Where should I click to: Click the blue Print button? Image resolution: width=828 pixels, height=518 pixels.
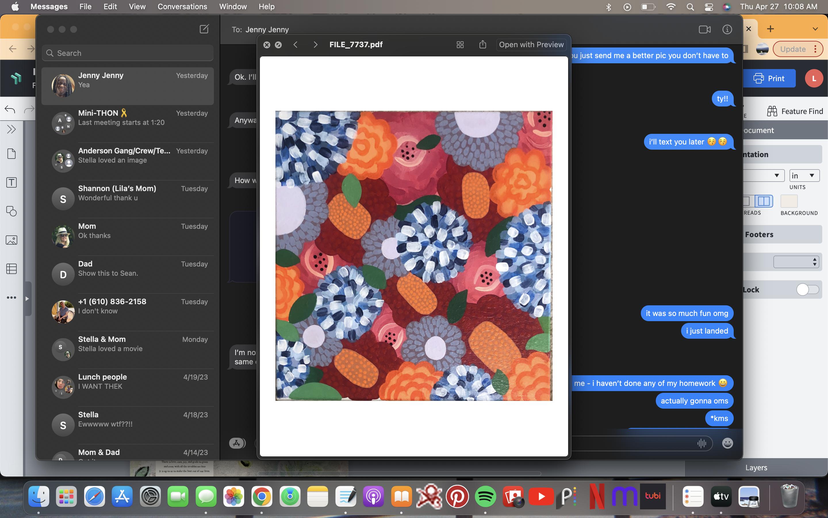click(x=769, y=79)
